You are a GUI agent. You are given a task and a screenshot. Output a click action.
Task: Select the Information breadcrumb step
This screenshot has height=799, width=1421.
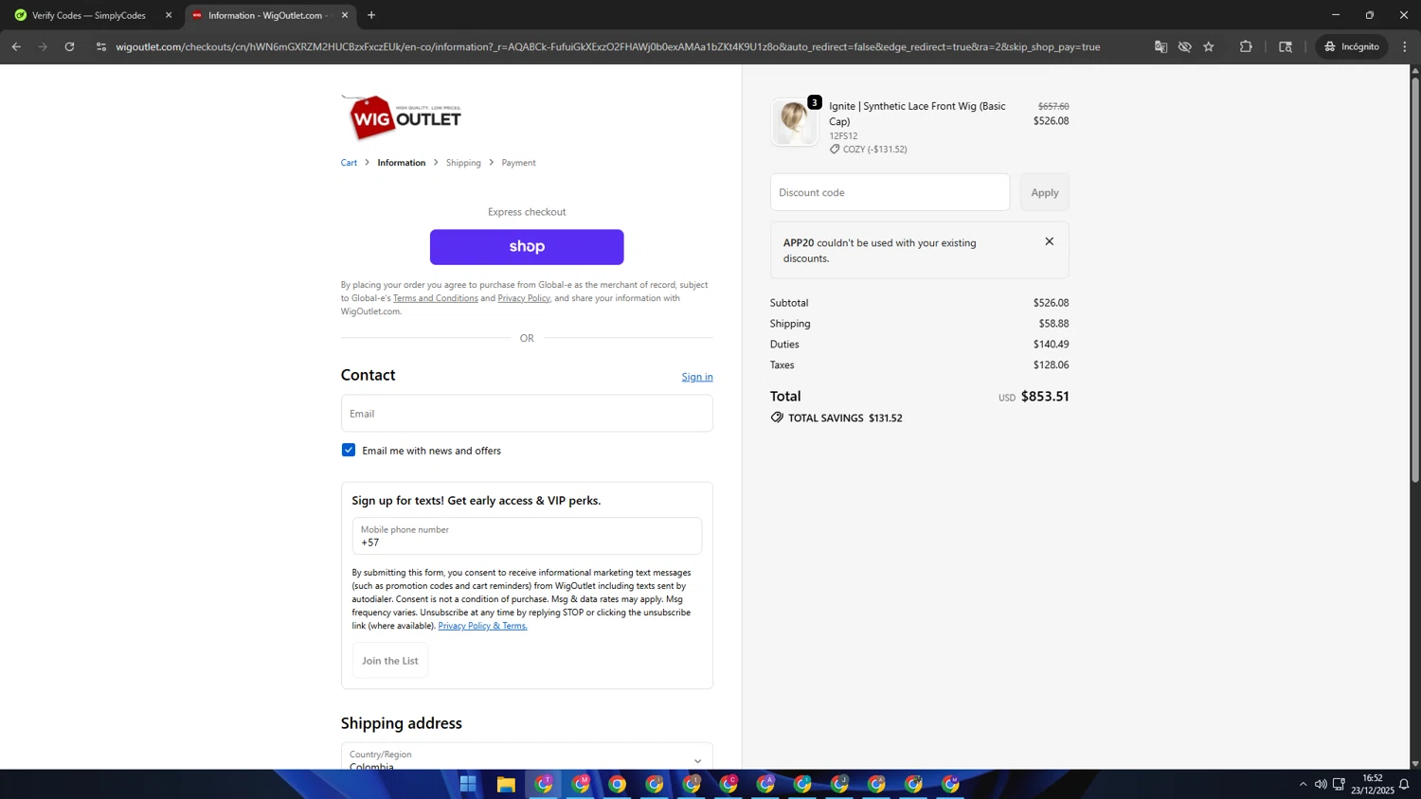coord(402,163)
